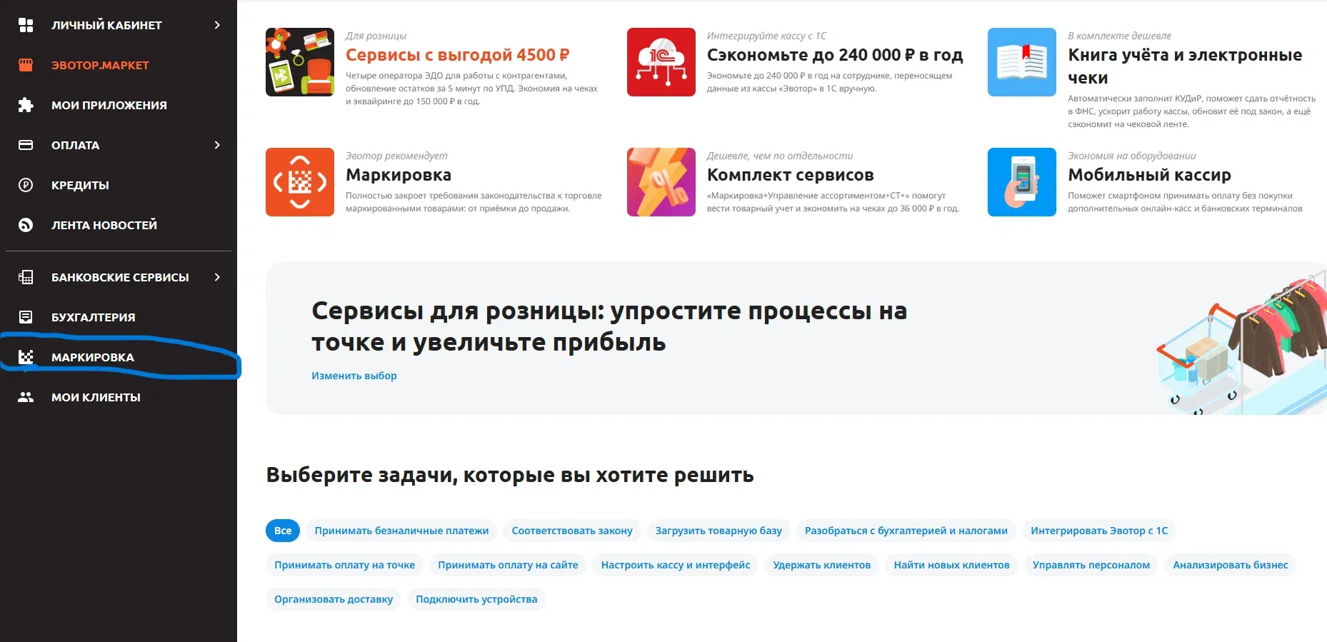Click the Сервисы для розницы banner title
Viewport: 1327px width, 642px height.
point(609,326)
